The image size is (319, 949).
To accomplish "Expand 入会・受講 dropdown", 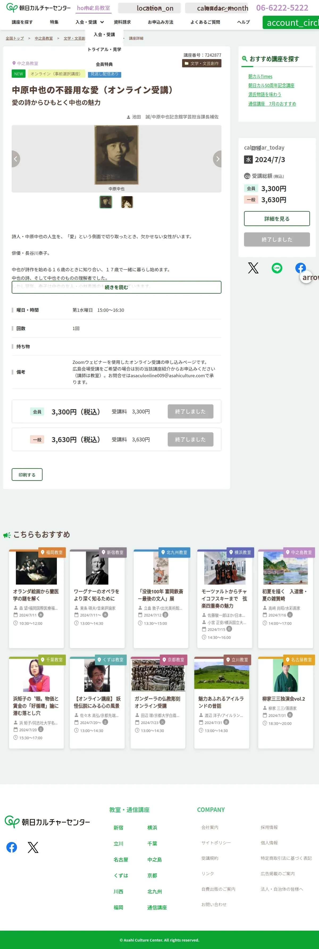I will click(89, 22).
